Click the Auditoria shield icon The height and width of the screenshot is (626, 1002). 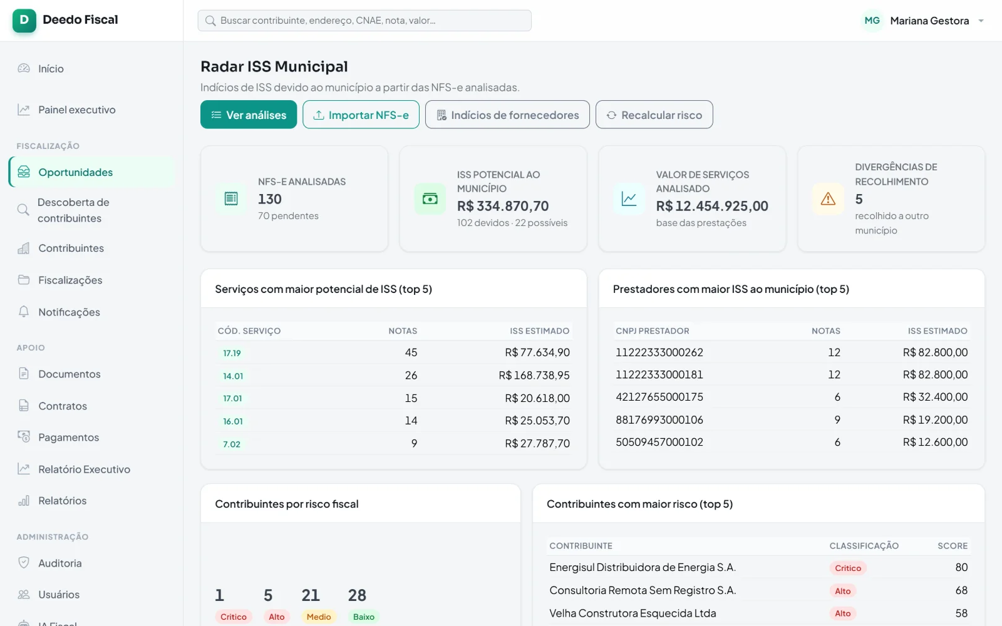point(24,563)
